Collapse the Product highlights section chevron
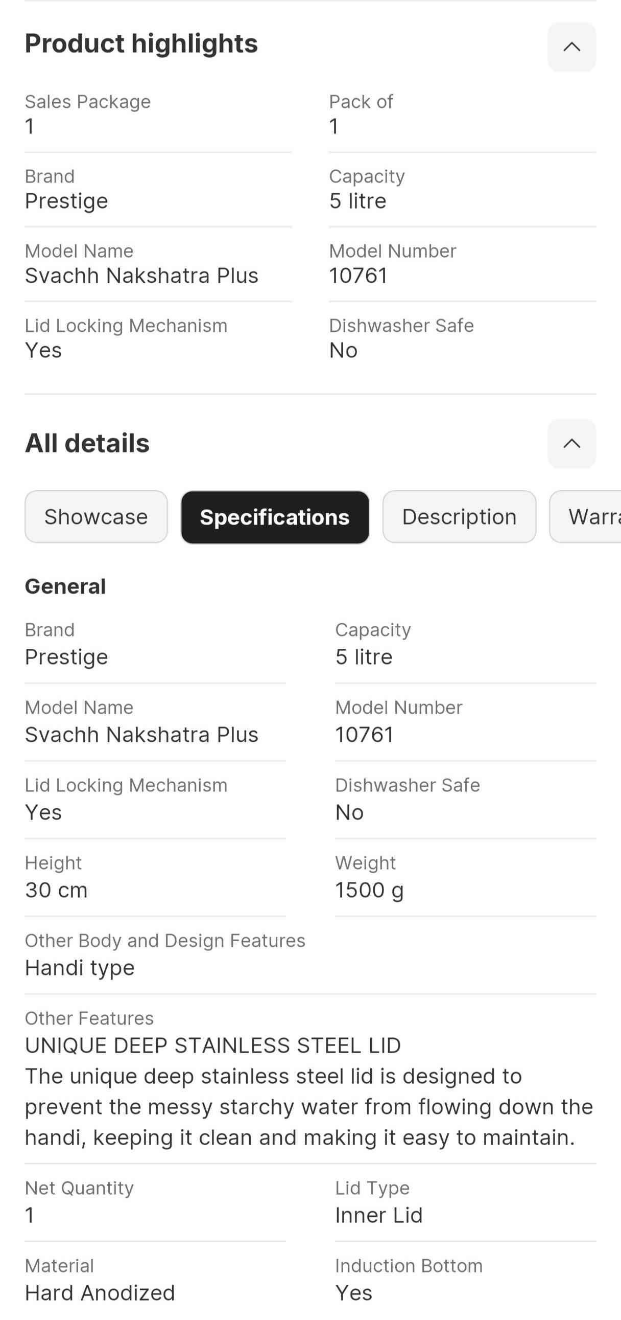Viewport: 621px width, 1320px height. (571, 47)
